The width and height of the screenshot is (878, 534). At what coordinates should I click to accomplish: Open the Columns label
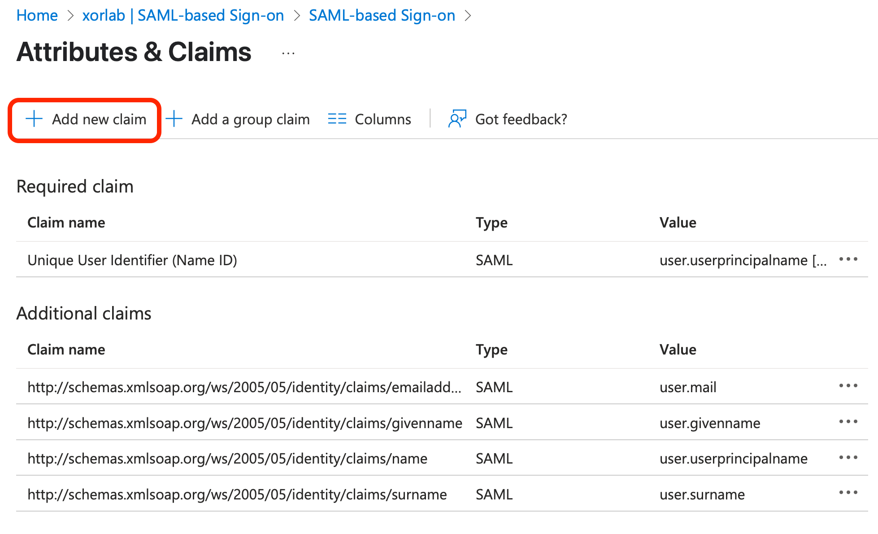pos(383,119)
